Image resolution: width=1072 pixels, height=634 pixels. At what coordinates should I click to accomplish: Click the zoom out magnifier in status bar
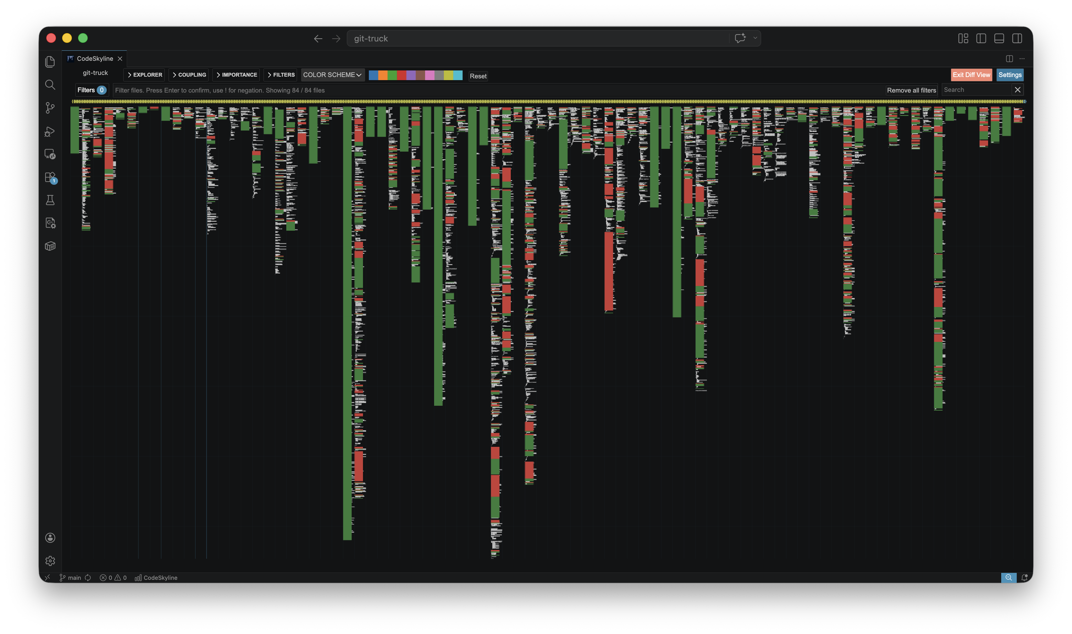pyautogui.click(x=1009, y=578)
